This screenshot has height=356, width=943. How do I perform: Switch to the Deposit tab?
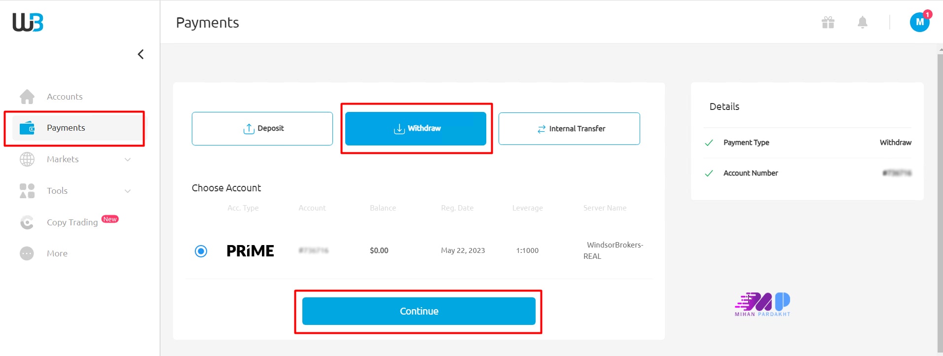tap(262, 128)
